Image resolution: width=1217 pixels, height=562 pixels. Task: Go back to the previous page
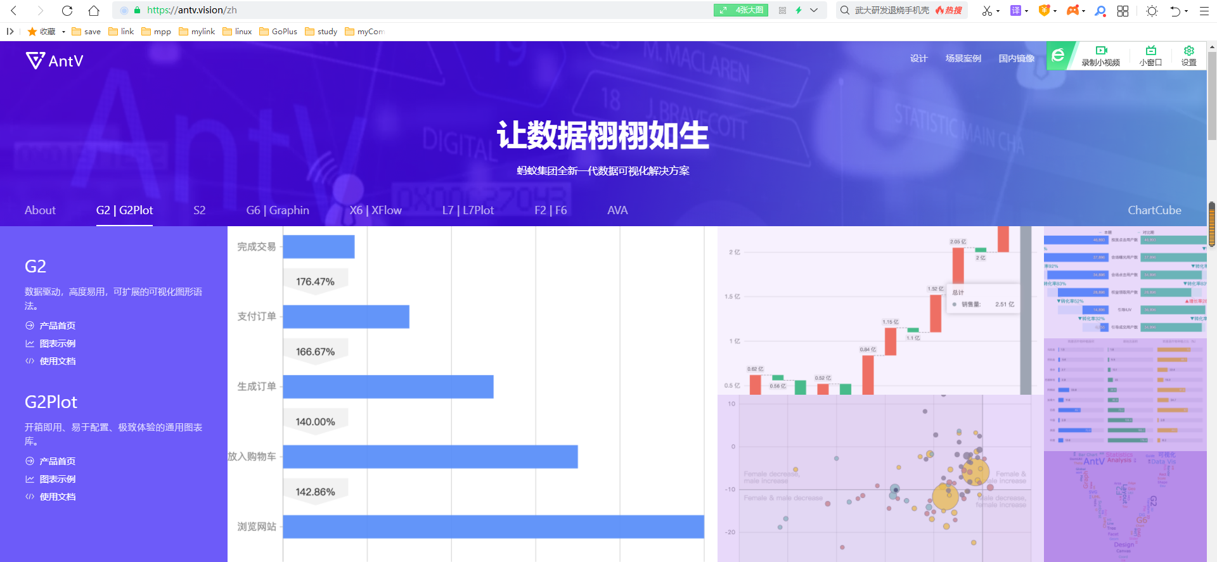coord(14,10)
